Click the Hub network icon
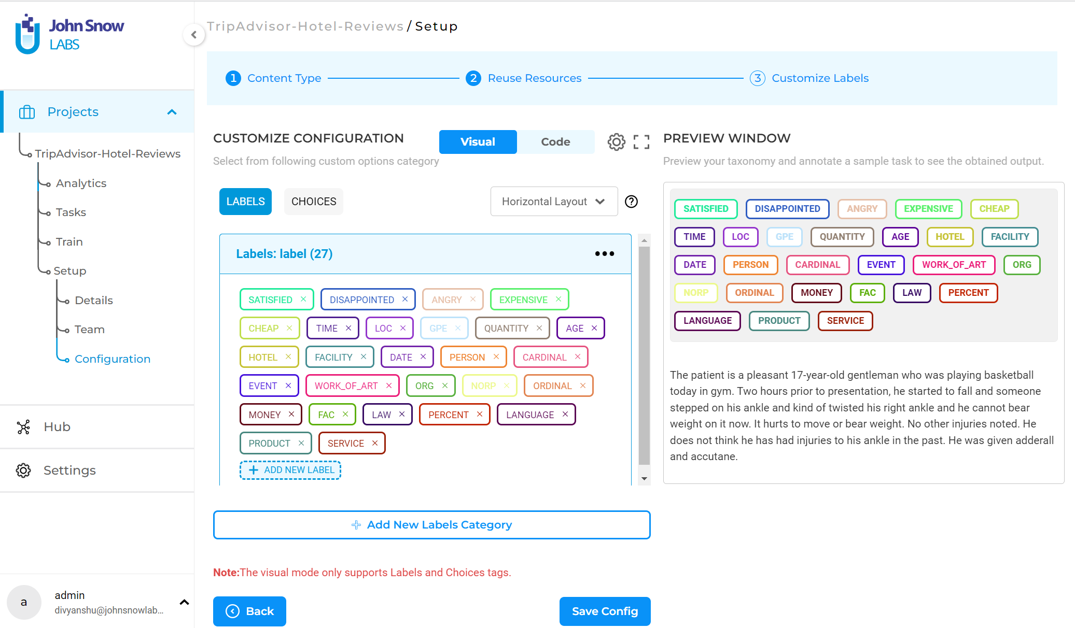Image resolution: width=1075 pixels, height=628 pixels. 23,427
